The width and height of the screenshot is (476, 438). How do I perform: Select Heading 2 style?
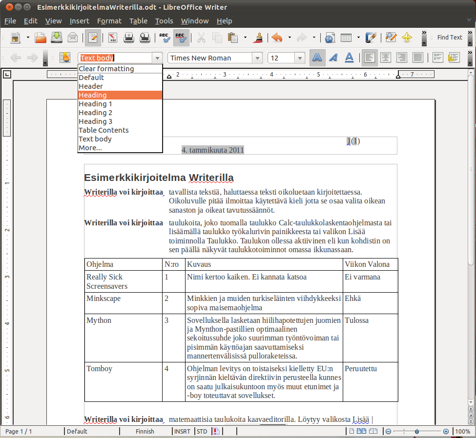120,113
